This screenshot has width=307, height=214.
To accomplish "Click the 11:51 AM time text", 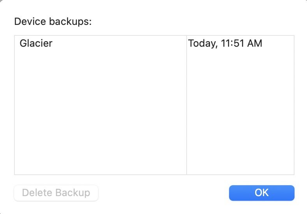I will tap(242, 43).
